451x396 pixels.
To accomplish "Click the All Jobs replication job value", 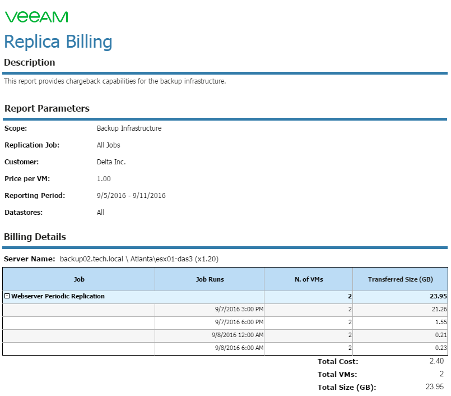I will [x=109, y=145].
